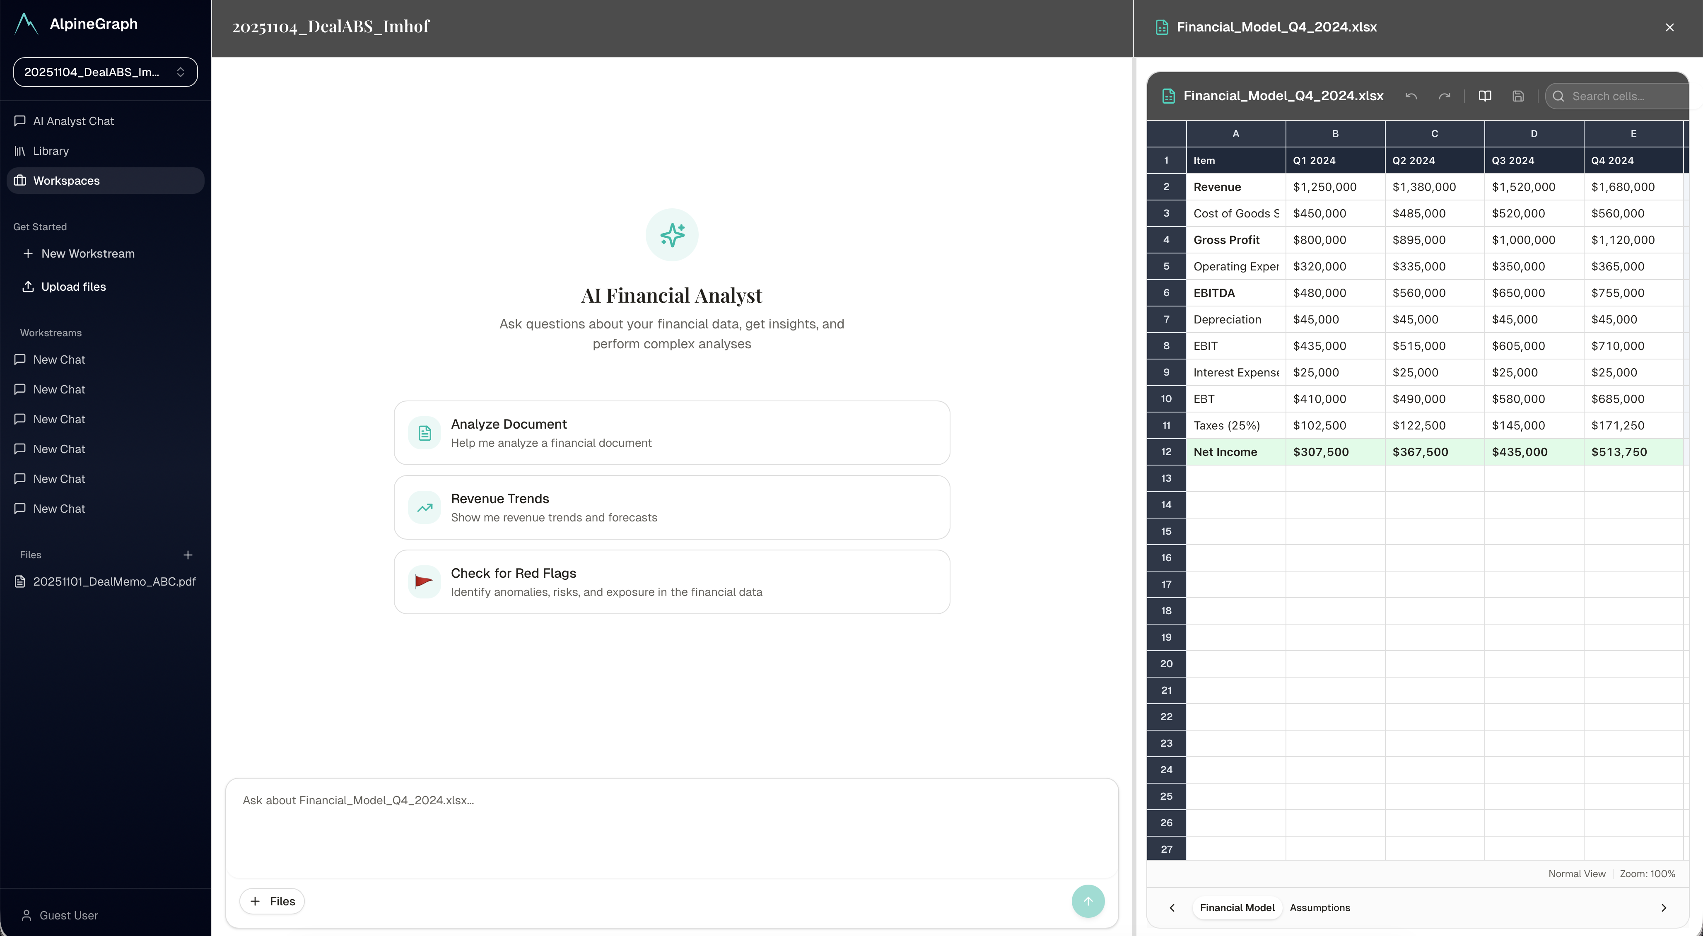Add a file with the Files plus icon
The height and width of the screenshot is (936, 1703).
pyautogui.click(x=188, y=555)
